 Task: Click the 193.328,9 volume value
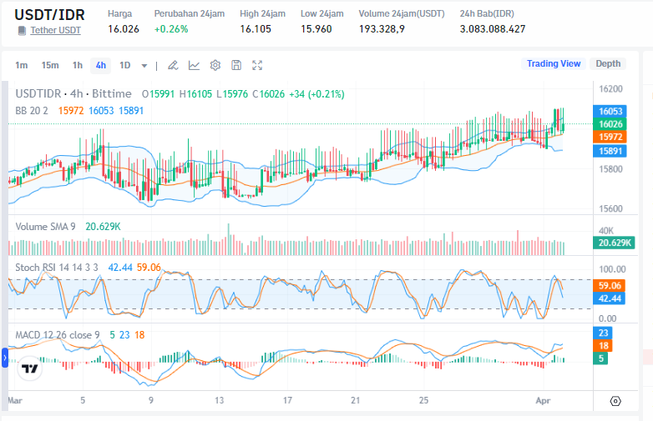coord(382,29)
